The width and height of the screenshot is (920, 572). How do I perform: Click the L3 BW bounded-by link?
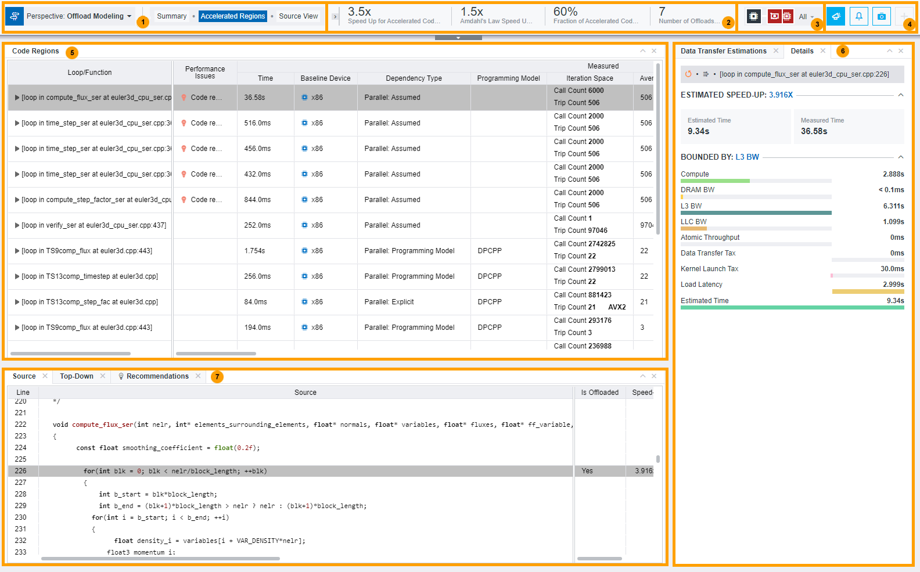point(747,157)
